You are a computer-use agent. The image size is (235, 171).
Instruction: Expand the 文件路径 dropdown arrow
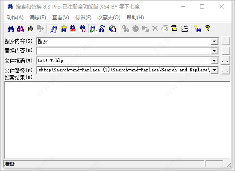214,70
